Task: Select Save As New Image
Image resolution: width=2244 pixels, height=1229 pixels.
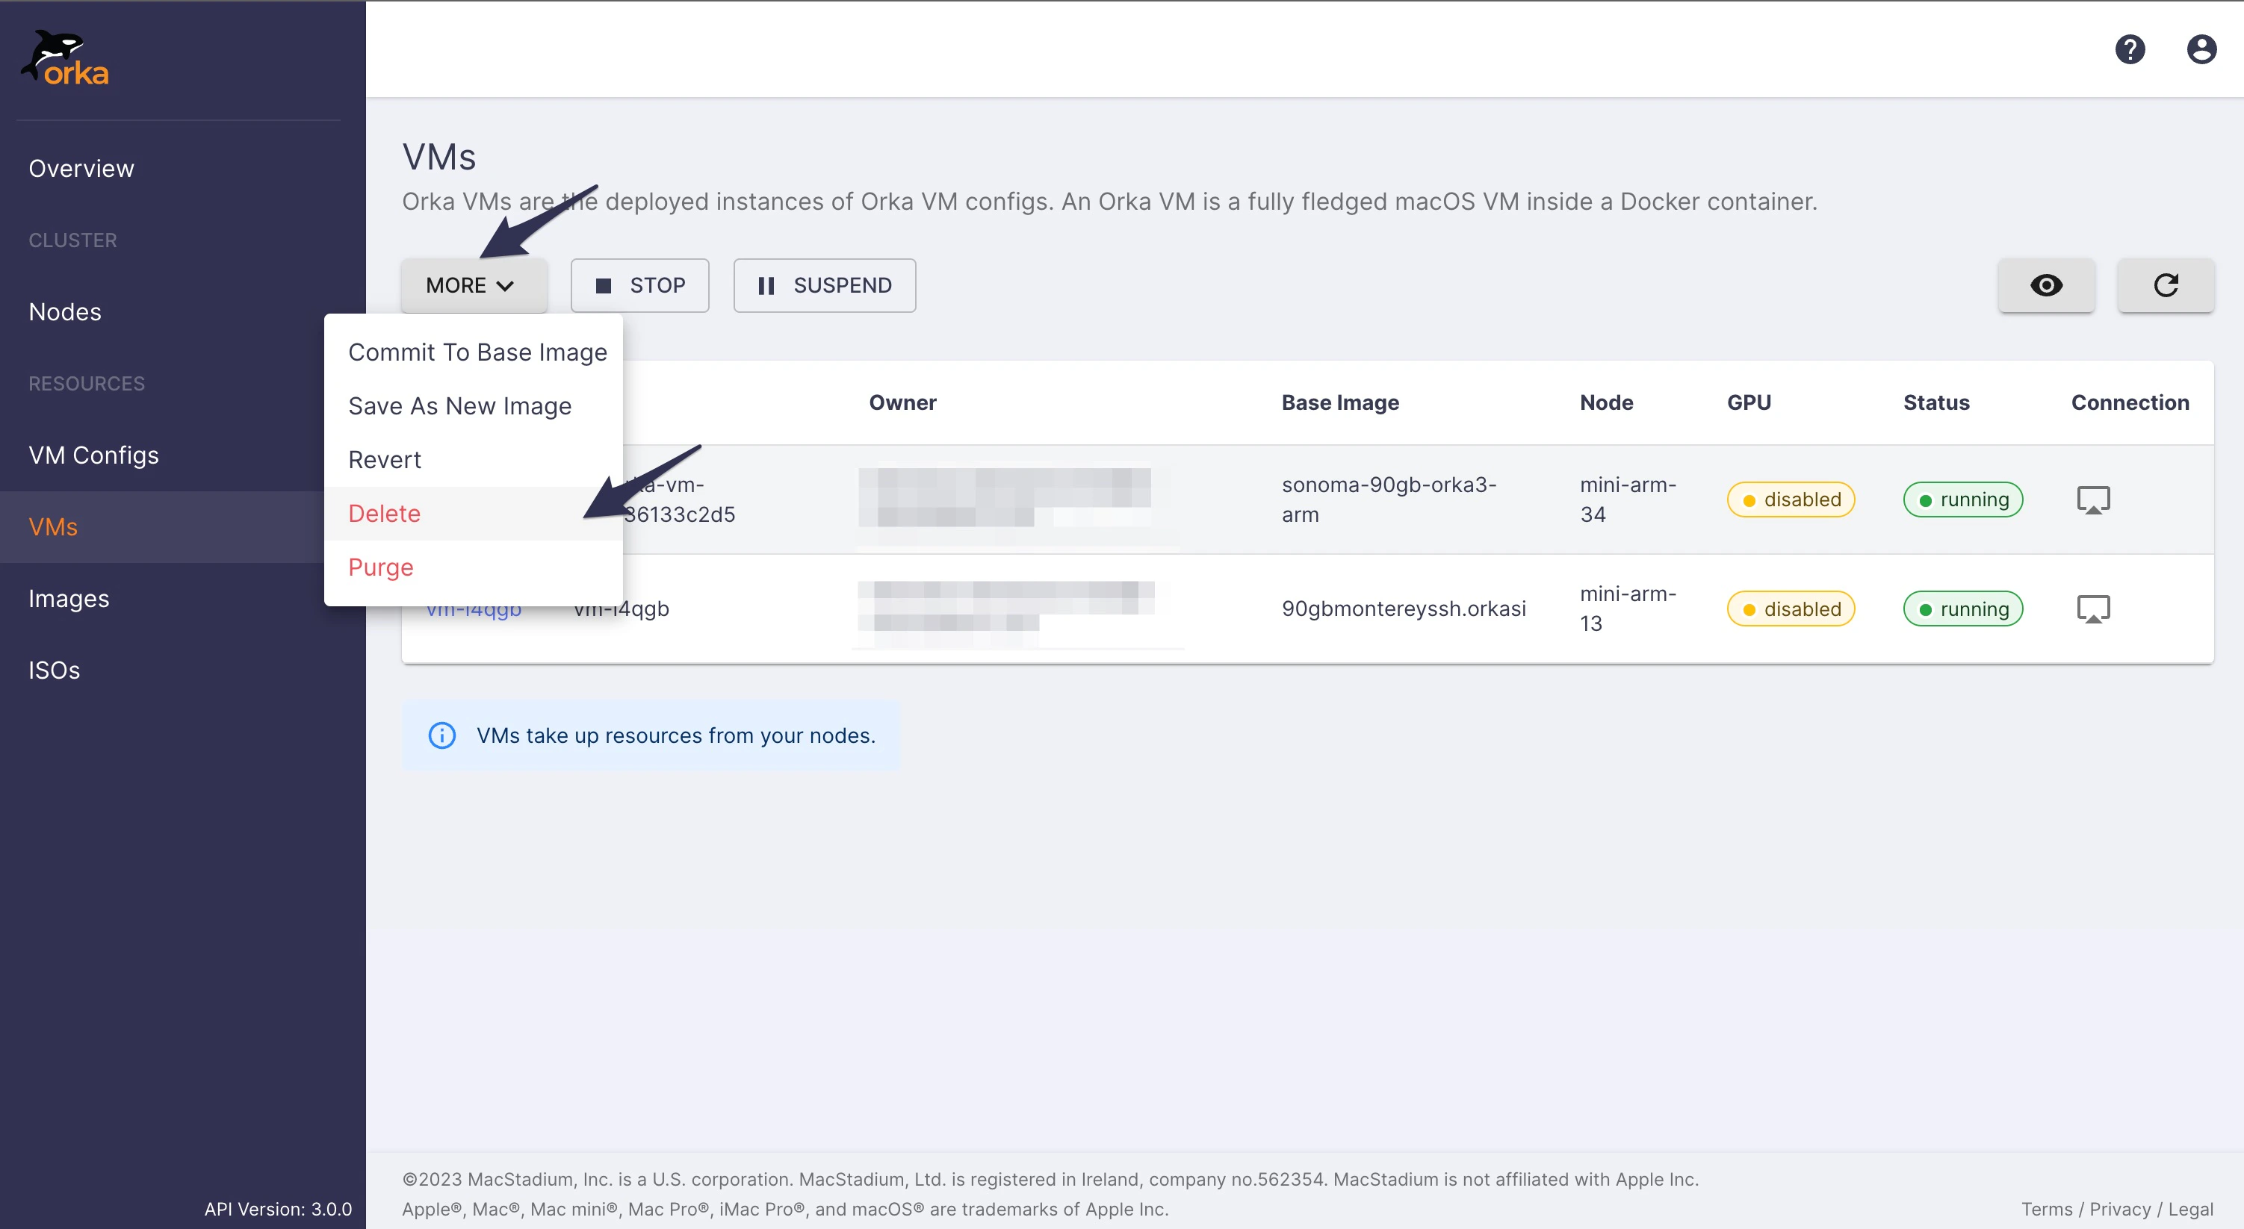Action: click(460, 406)
